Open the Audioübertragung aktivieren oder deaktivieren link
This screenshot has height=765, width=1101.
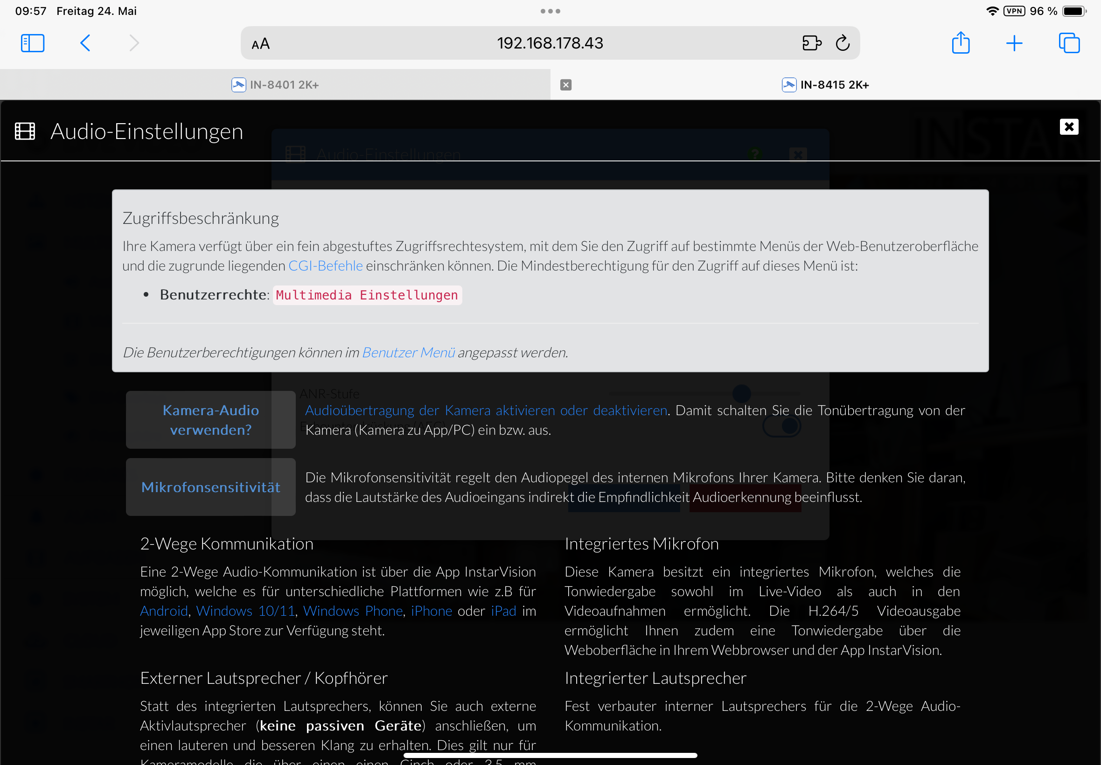coord(486,410)
